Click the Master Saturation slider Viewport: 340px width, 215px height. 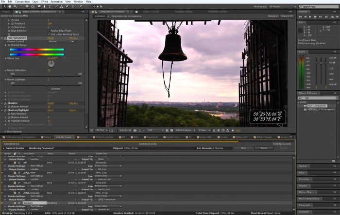46,77
